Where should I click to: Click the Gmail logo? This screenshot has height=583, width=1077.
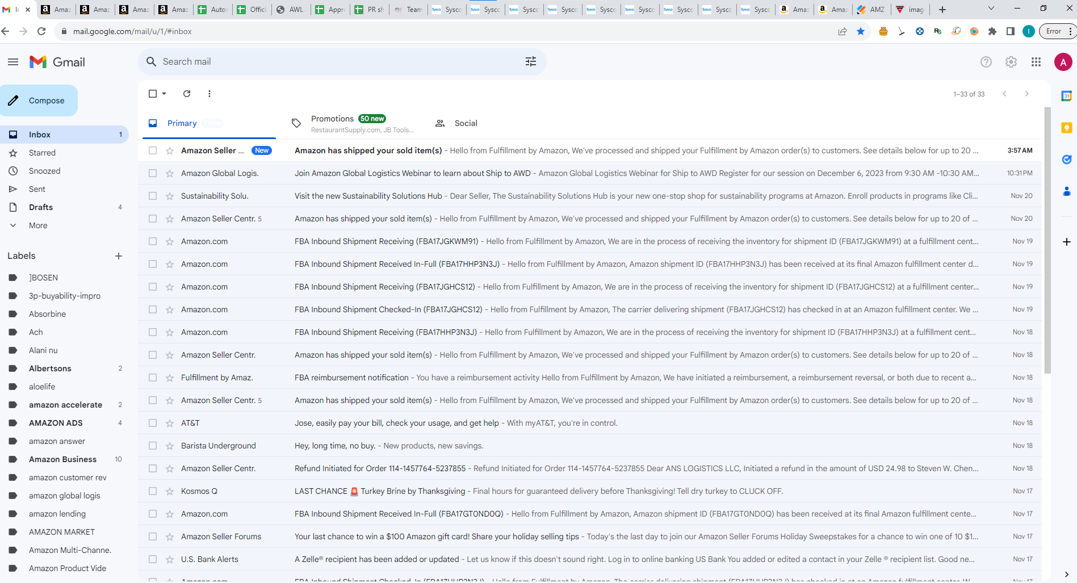[x=57, y=62]
